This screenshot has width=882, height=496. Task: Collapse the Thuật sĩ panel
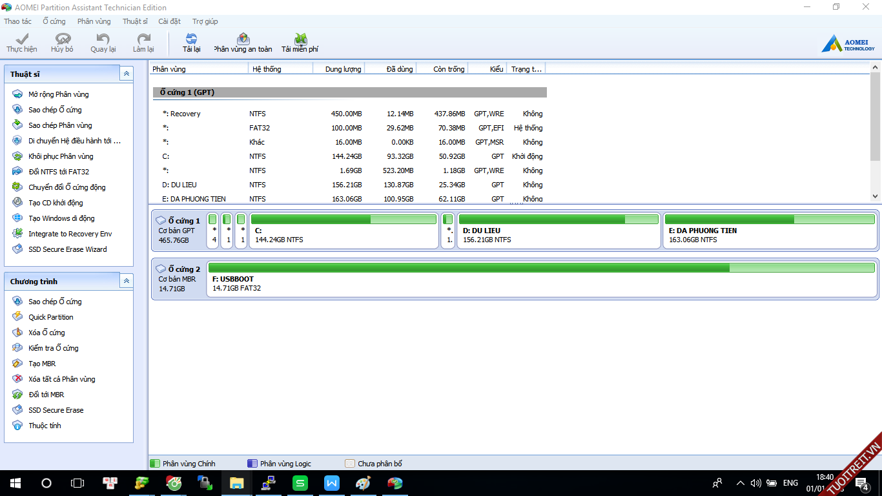(x=127, y=74)
